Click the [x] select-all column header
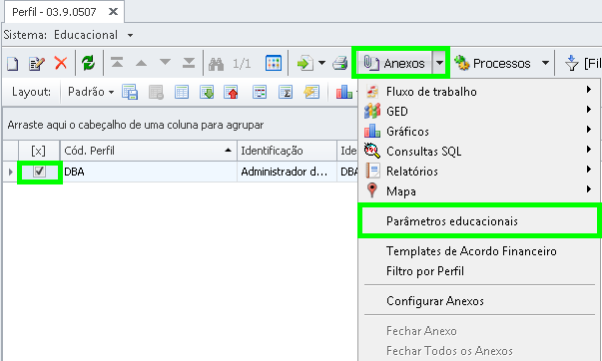The image size is (602, 361). coord(38,151)
